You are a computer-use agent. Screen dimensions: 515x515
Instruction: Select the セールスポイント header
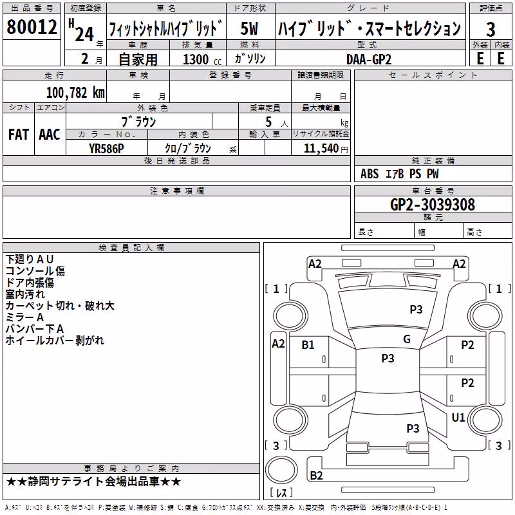coord(433,75)
